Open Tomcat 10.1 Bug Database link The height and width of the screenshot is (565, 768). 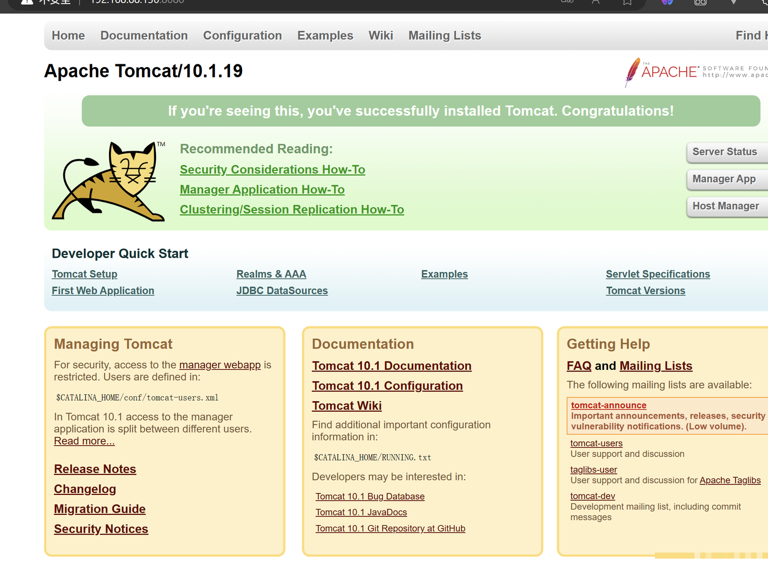(x=370, y=496)
